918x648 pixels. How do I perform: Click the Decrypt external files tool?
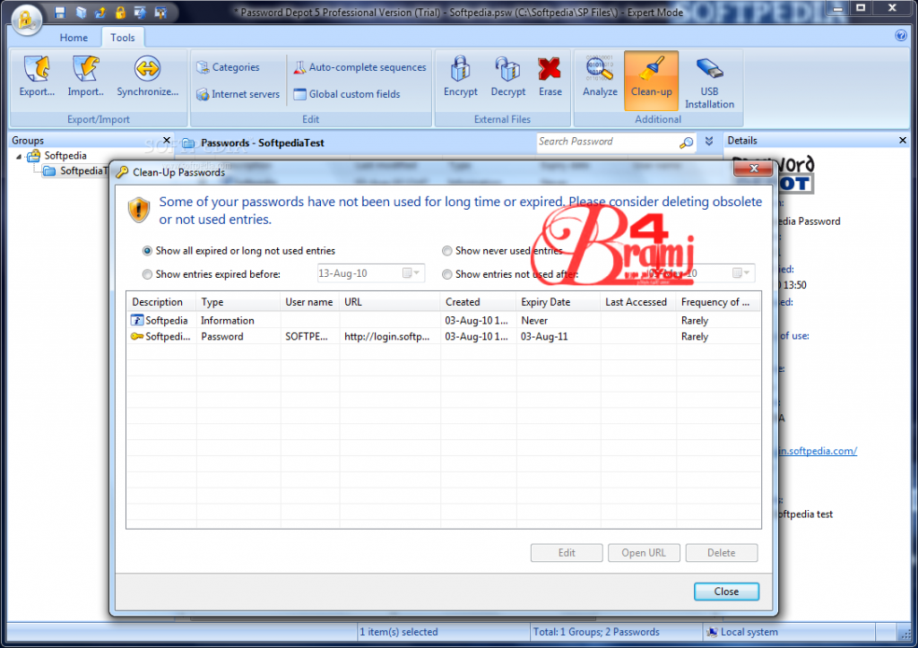(x=507, y=76)
